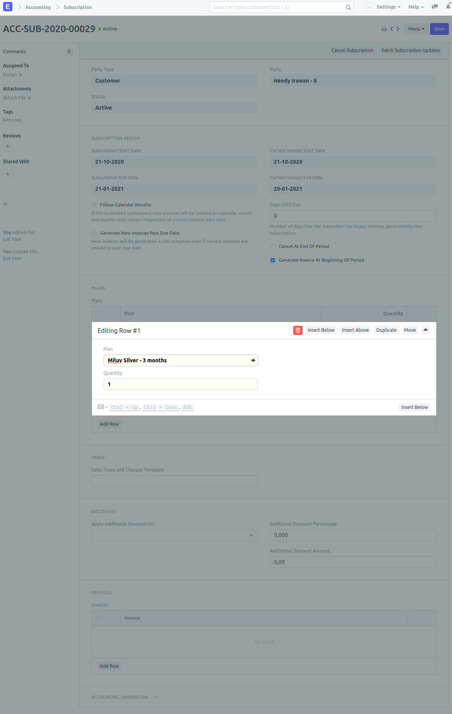Expand Accounting Dimensions section
Image resolution: width=452 pixels, height=714 pixels.
(125, 697)
